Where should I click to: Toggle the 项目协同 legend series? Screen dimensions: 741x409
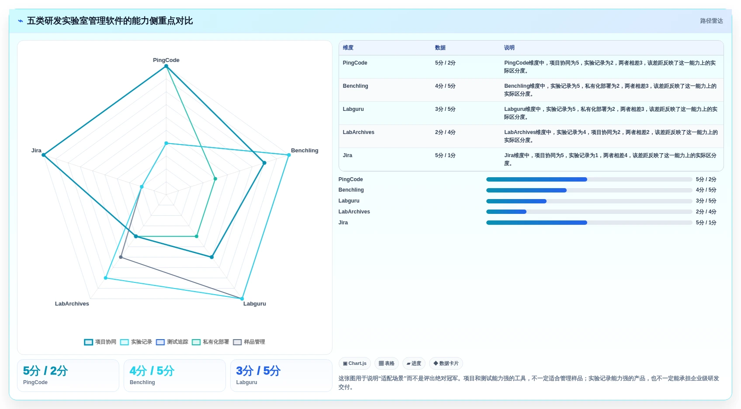100,342
